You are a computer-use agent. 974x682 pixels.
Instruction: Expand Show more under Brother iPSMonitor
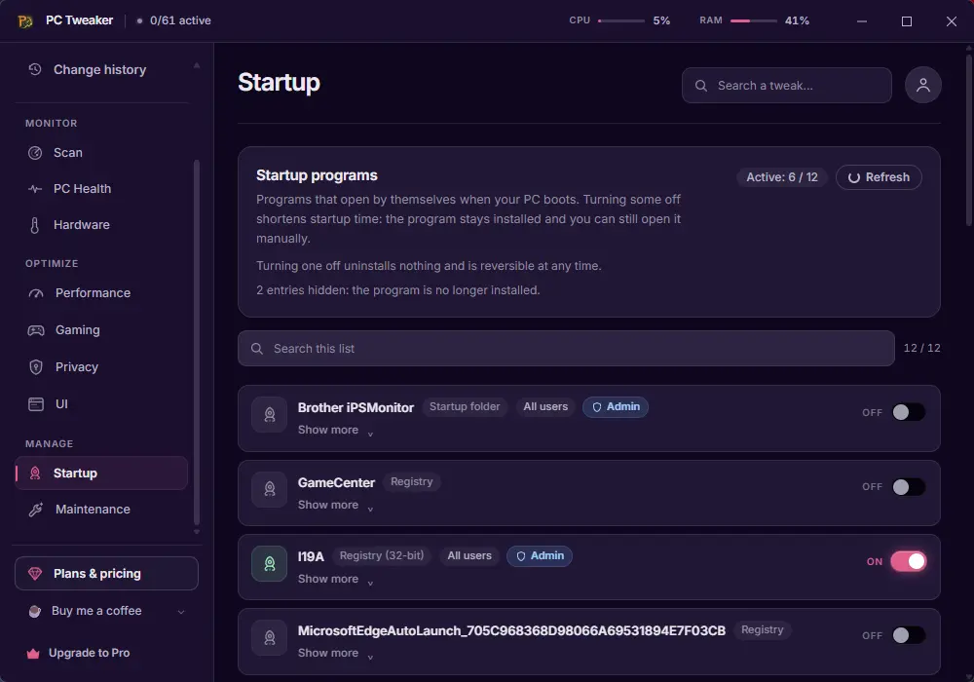335,431
